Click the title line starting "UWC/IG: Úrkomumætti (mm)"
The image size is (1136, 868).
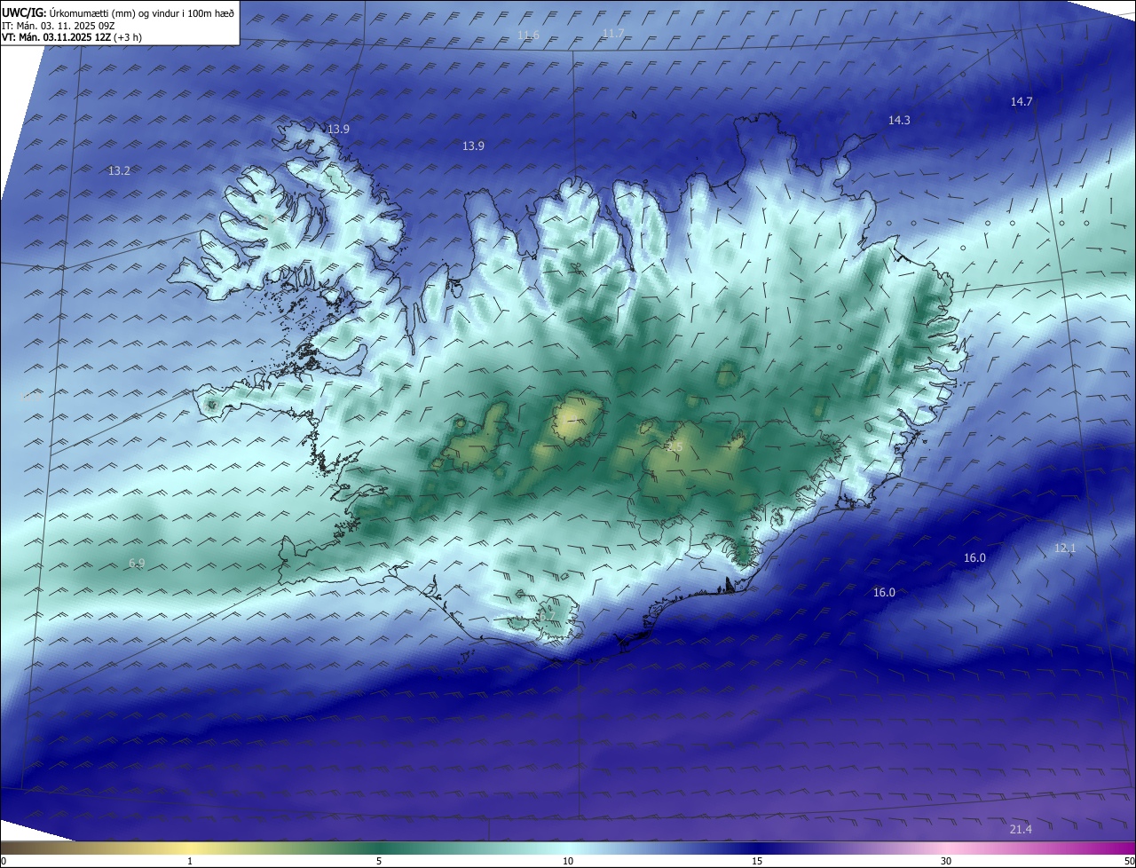pos(118,12)
